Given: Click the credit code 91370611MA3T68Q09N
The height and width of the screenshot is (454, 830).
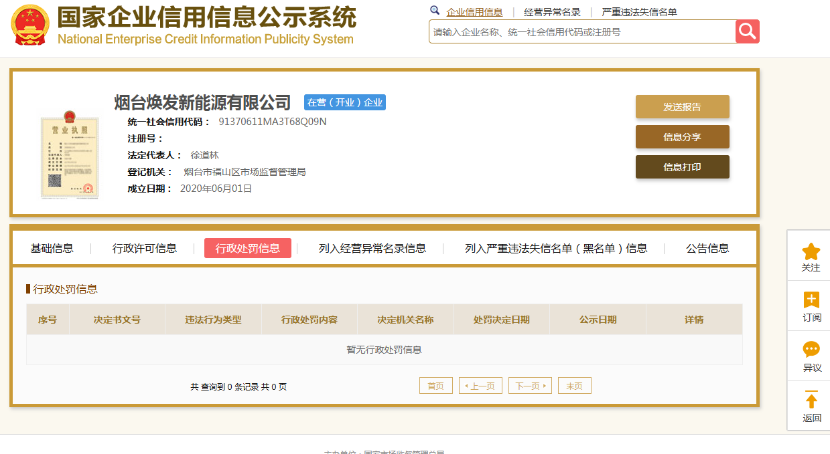Looking at the screenshot, I should pyautogui.click(x=273, y=122).
